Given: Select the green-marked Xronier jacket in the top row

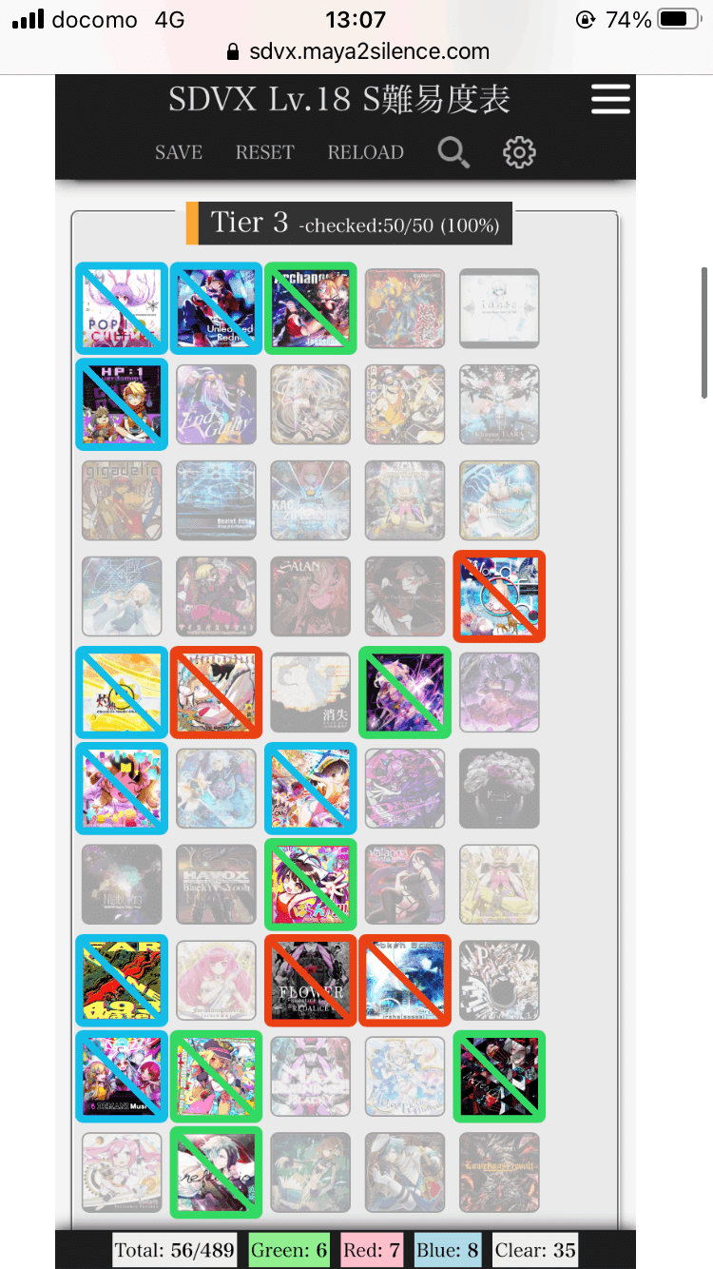Looking at the screenshot, I should (x=311, y=309).
